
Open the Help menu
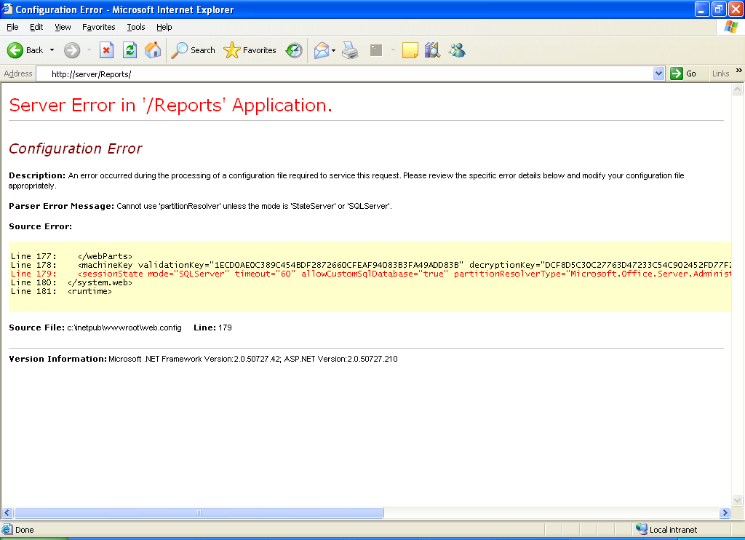coord(164,27)
